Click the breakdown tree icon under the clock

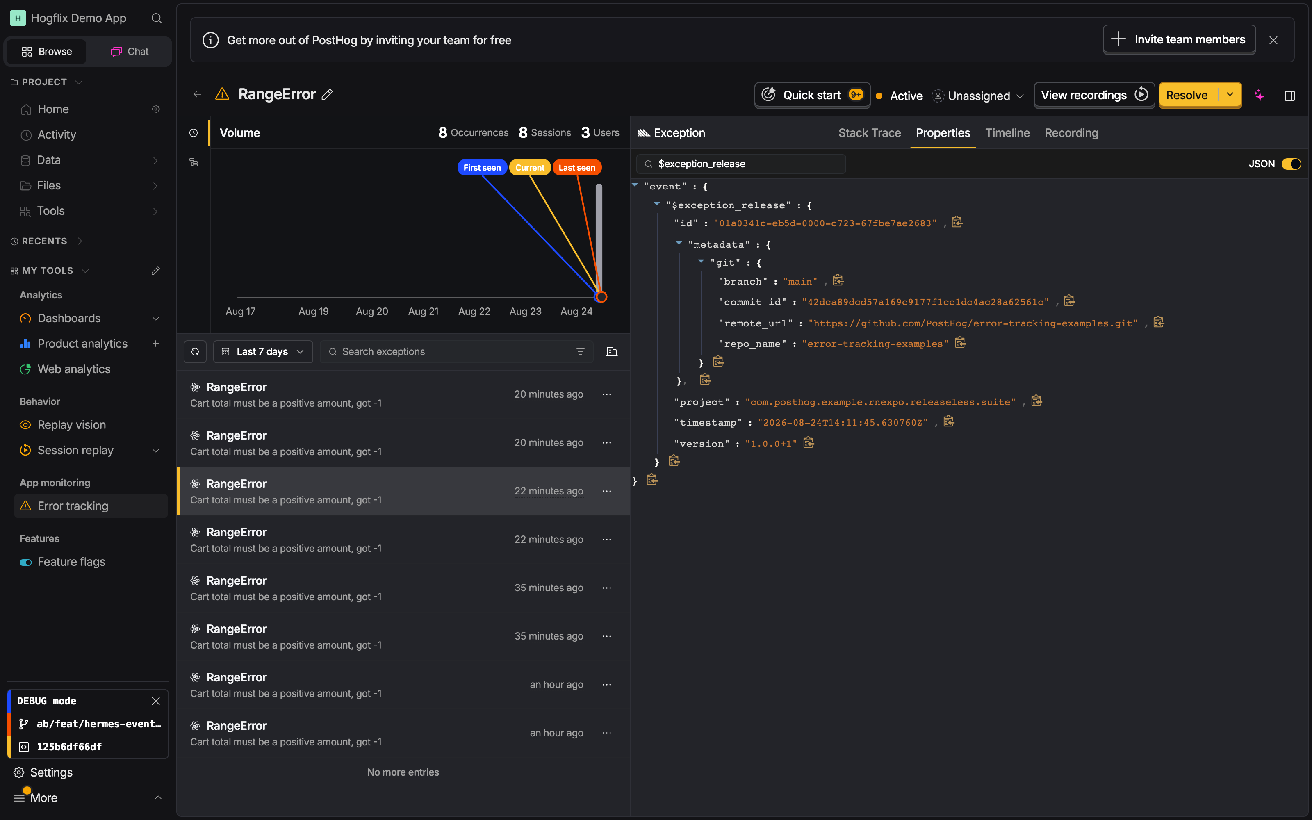(194, 162)
